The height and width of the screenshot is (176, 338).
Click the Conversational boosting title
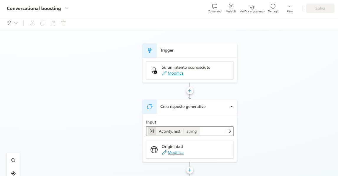[34, 8]
